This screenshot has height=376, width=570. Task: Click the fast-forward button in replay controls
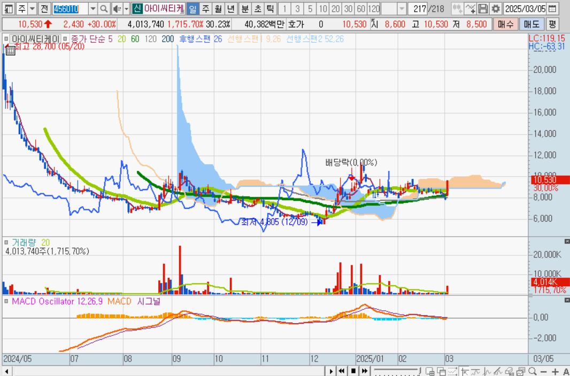point(365,371)
